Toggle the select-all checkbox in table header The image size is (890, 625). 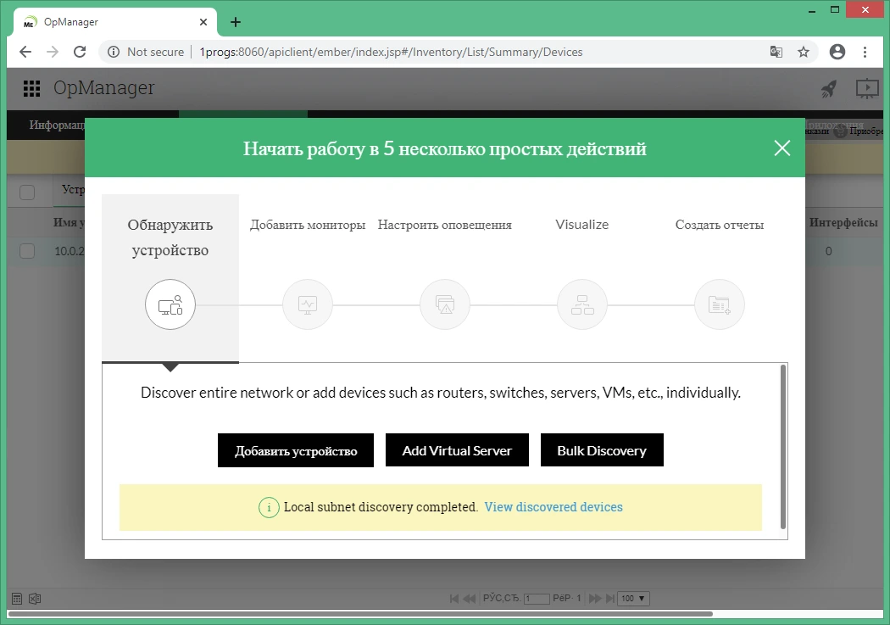click(27, 193)
